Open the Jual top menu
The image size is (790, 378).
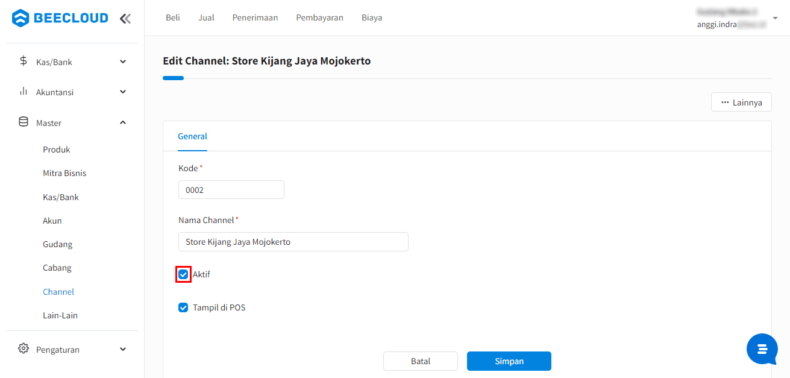(x=206, y=17)
